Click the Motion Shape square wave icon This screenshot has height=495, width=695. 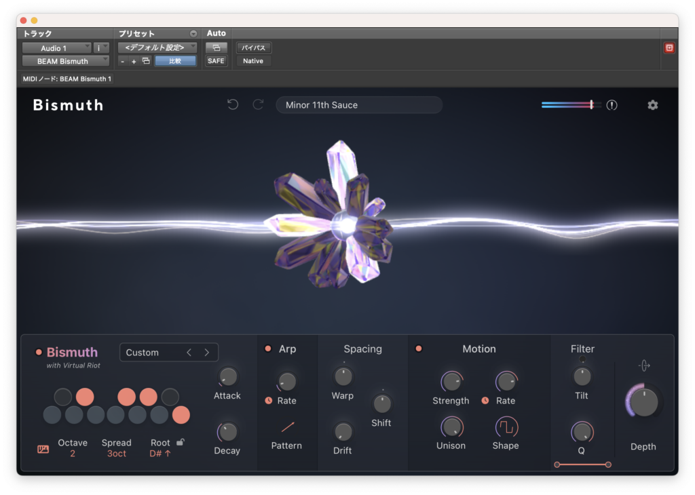pos(506,427)
